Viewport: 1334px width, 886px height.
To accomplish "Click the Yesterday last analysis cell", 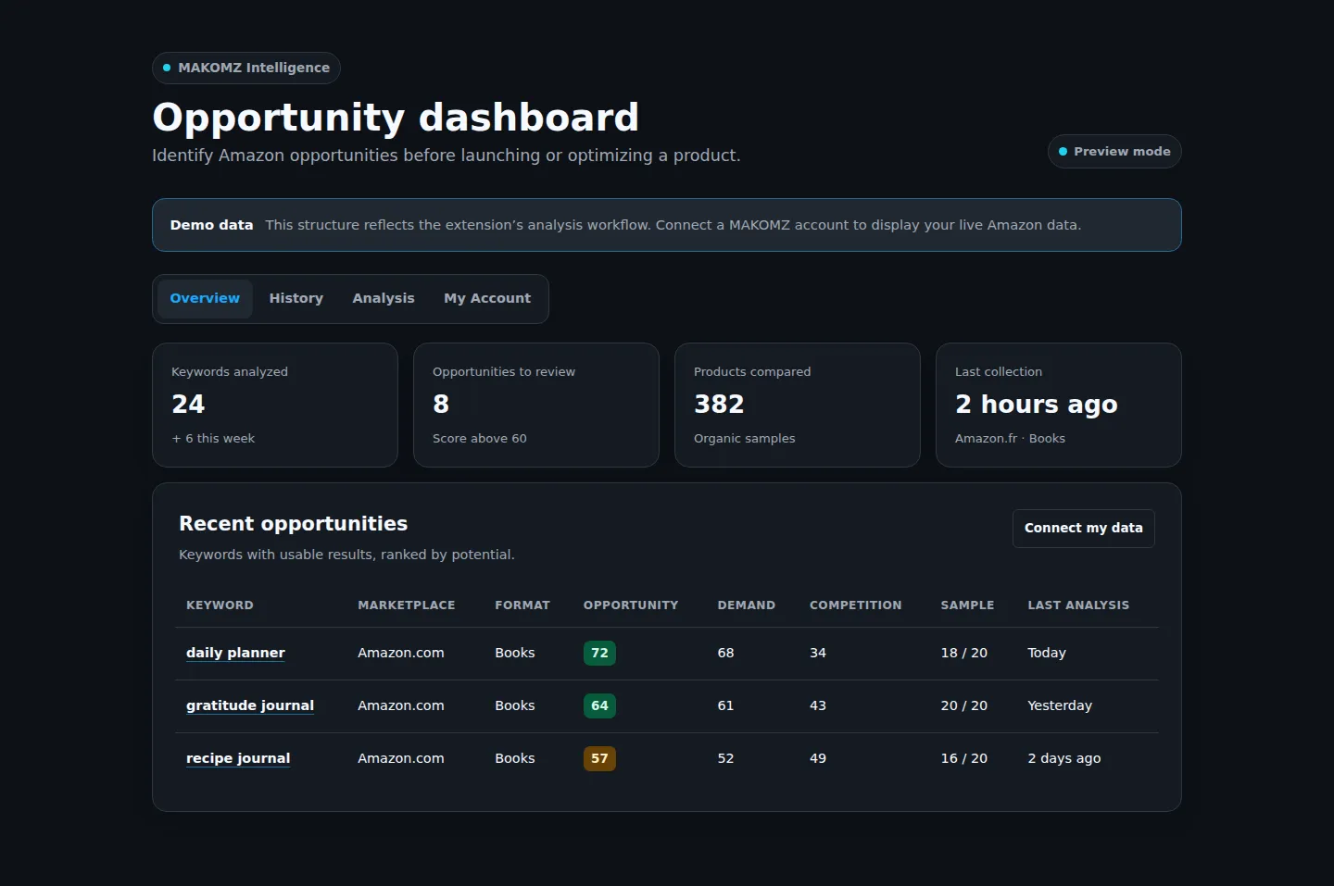I will click(1060, 706).
